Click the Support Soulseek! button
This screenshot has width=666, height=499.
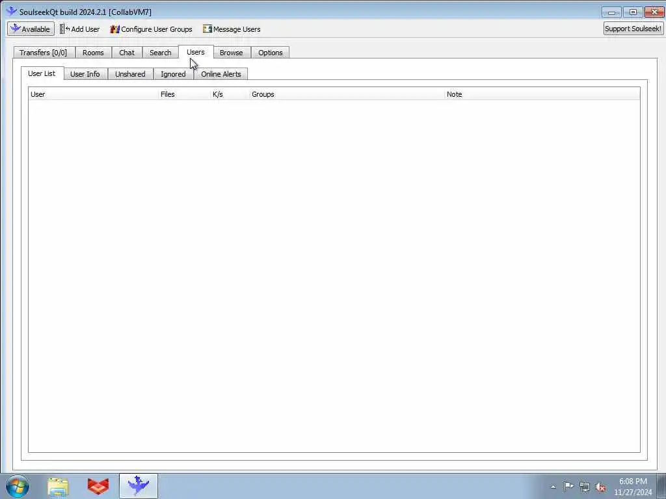(x=633, y=29)
